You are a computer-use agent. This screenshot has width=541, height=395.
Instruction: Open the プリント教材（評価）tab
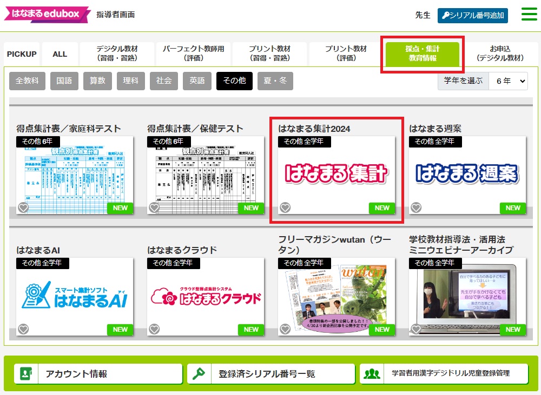(346, 54)
